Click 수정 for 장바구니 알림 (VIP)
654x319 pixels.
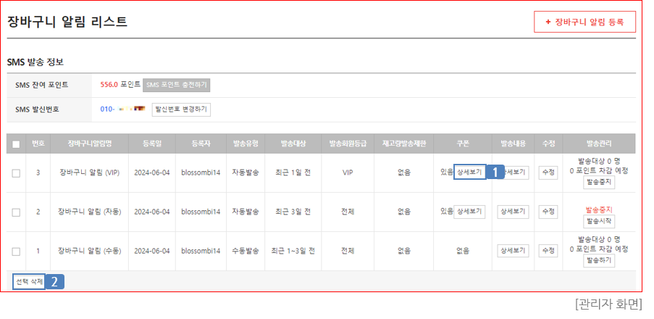coord(548,173)
